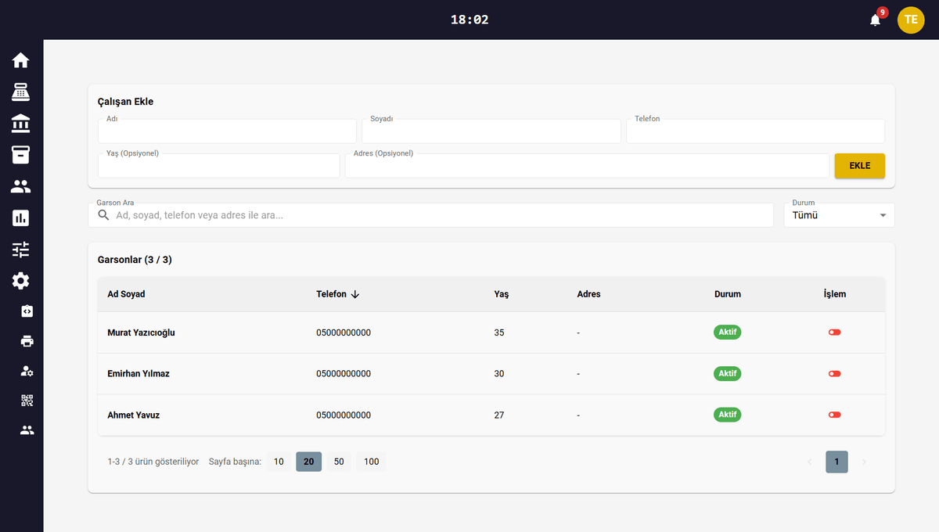Focus the Telefon input field
The height and width of the screenshot is (532, 939).
(x=755, y=132)
